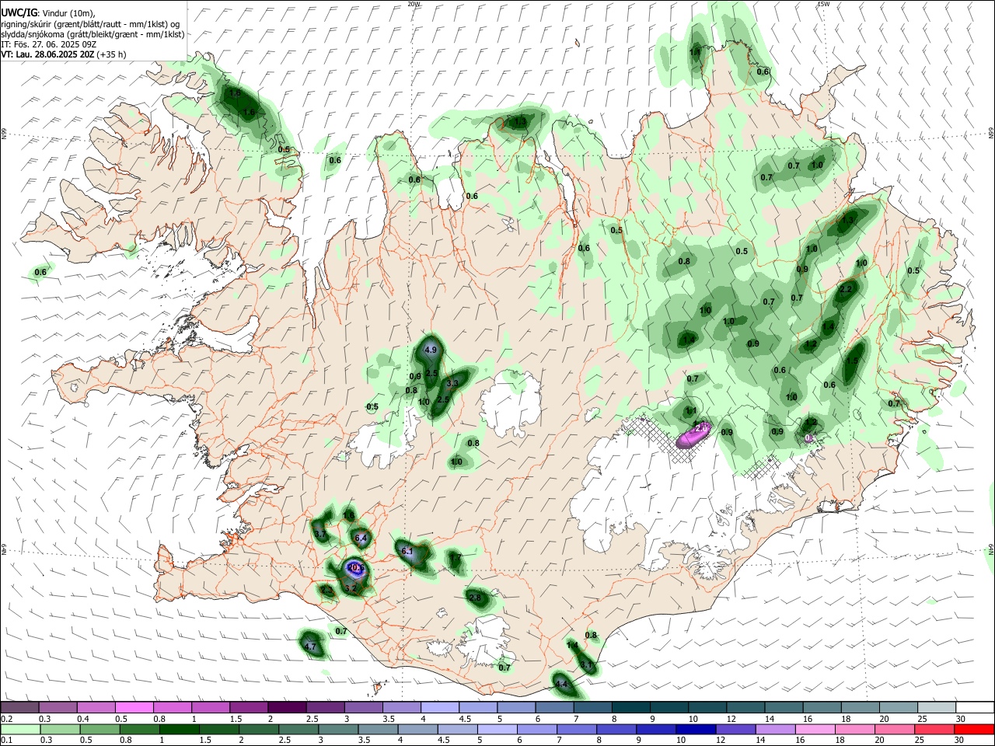Click the 20W longitude label
The height and width of the screenshot is (746, 995).
pyautogui.click(x=414, y=4)
